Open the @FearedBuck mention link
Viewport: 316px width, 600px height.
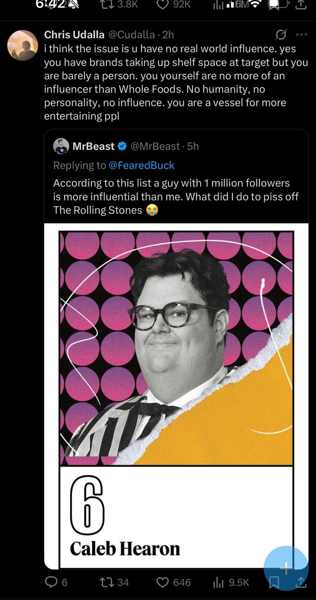[x=141, y=165]
